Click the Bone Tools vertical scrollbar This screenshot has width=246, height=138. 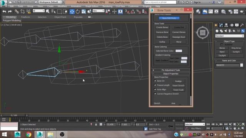(191, 59)
